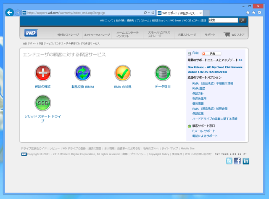Click the 製品交換 (RMA) text link
The width and height of the screenshot is (269, 199).
83,87
